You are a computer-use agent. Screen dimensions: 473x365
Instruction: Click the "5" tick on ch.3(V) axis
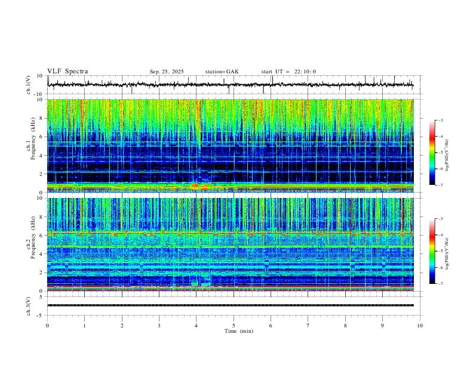pos(41,296)
